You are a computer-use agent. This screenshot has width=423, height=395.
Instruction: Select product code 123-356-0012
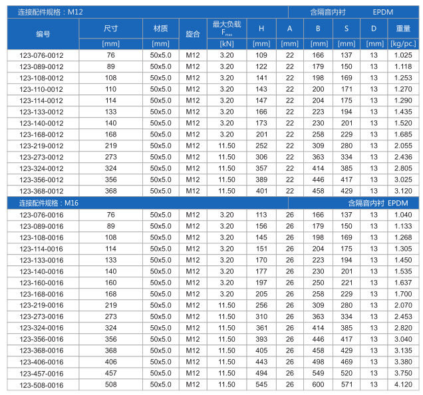click(x=41, y=180)
